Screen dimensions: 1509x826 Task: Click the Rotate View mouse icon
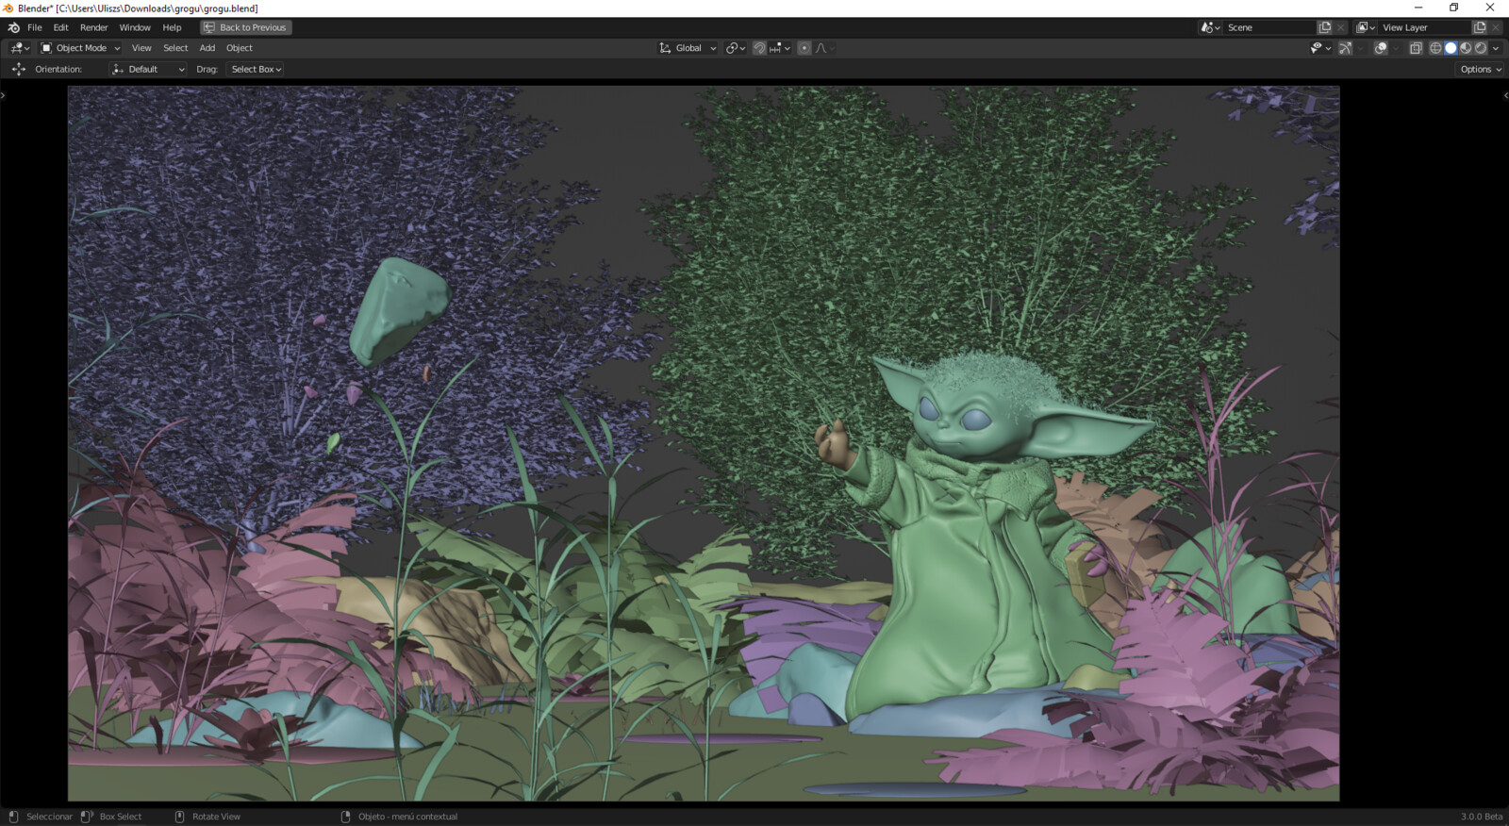pyautogui.click(x=180, y=817)
